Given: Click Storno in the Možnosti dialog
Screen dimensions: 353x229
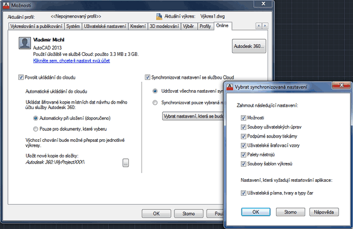Looking at the screenshot, I should click(189, 213).
